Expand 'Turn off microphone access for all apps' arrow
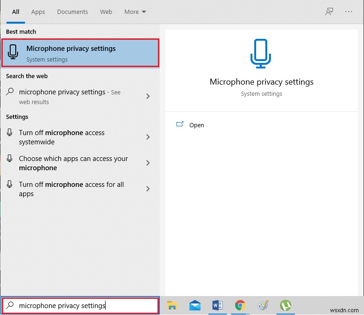This screenshot has height=315, width=364. [148, 189]
